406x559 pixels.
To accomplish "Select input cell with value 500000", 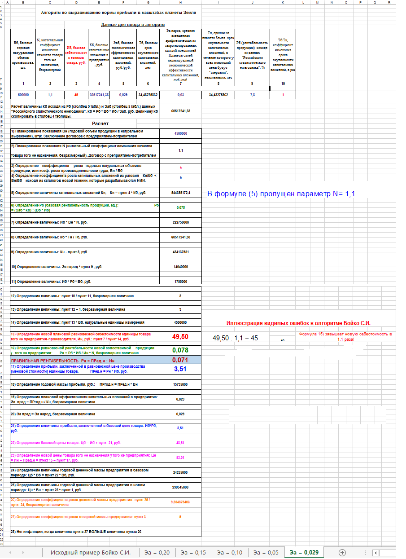I will click(x=23, y=95).
